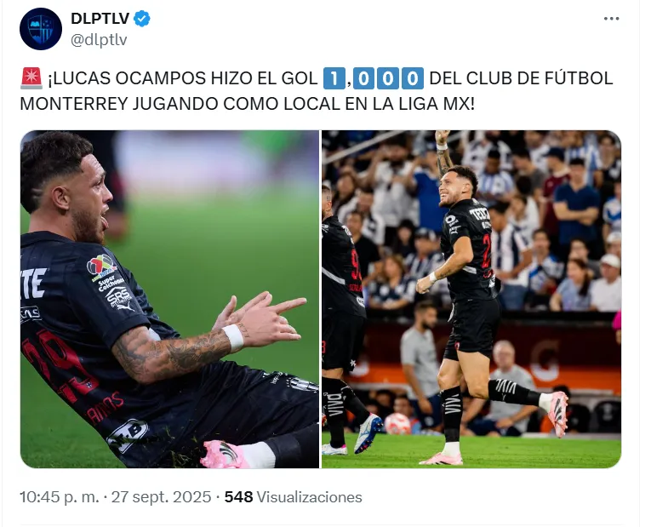Click the red siren emoji in the tweet
The height and width of the screenshot is (527, 651).
tap(31, 78)
